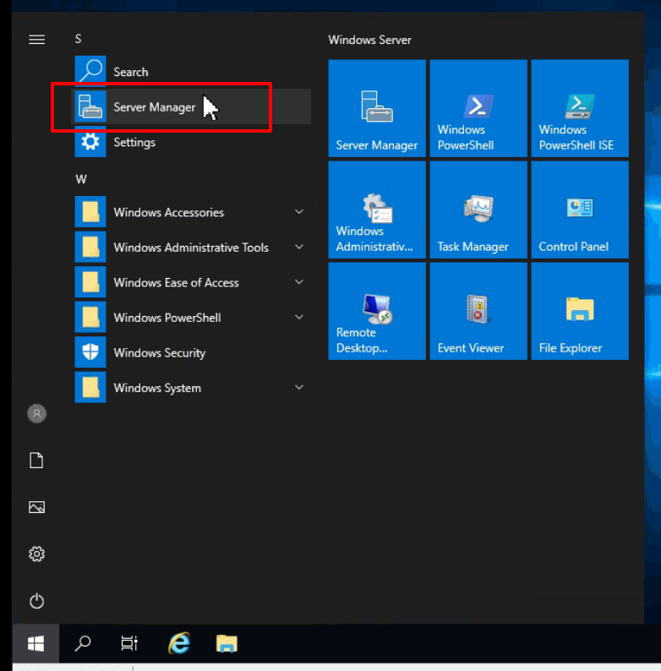Open the Windows Administrative Tools tile
661x671 pixels.
pyautogui.click(x=377, y=210)
